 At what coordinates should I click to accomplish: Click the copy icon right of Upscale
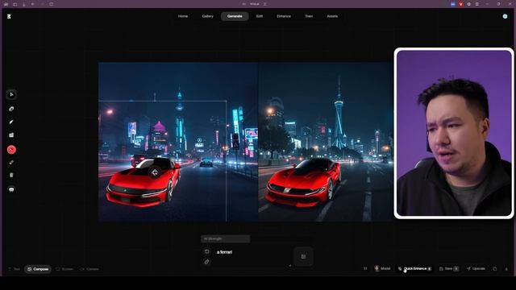coord(494,268)
